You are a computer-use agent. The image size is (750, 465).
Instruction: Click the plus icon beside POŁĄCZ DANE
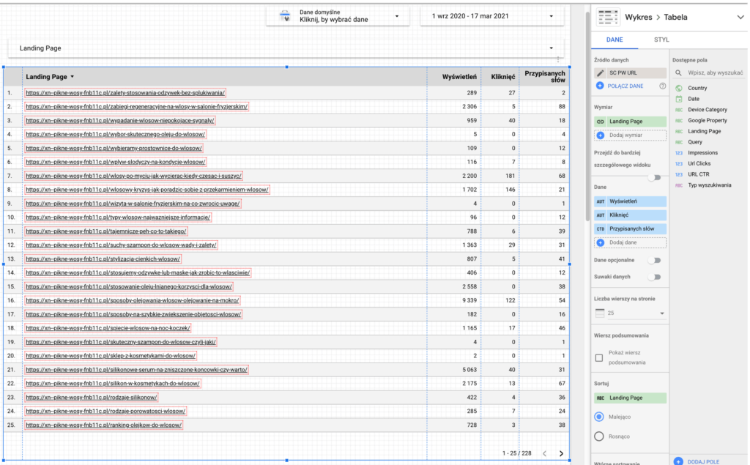tap(601, 86)
